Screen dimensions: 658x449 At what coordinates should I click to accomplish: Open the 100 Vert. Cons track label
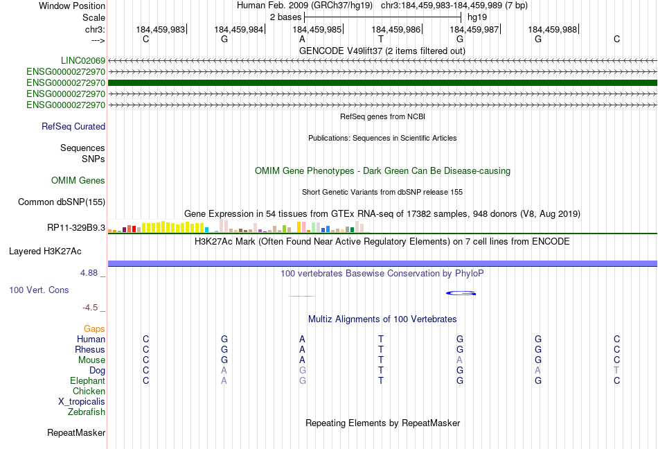(39, 290)
